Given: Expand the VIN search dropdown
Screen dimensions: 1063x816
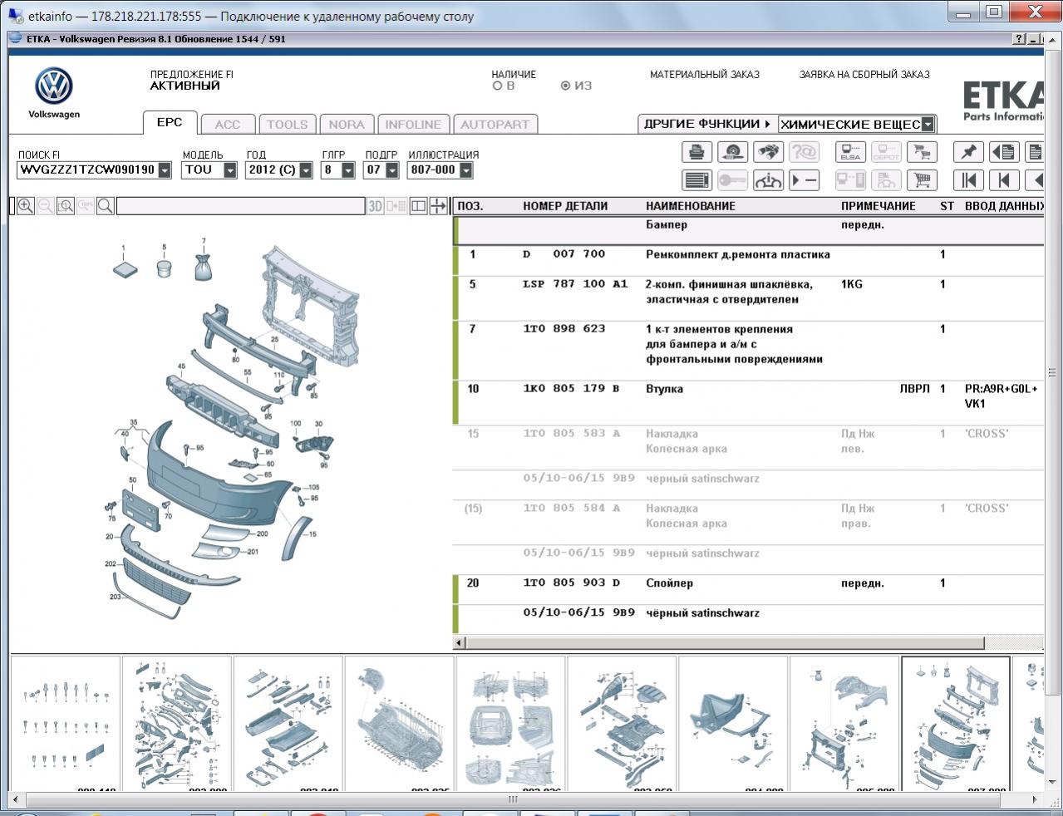Looking at the screenshot, I should (165, 170).
